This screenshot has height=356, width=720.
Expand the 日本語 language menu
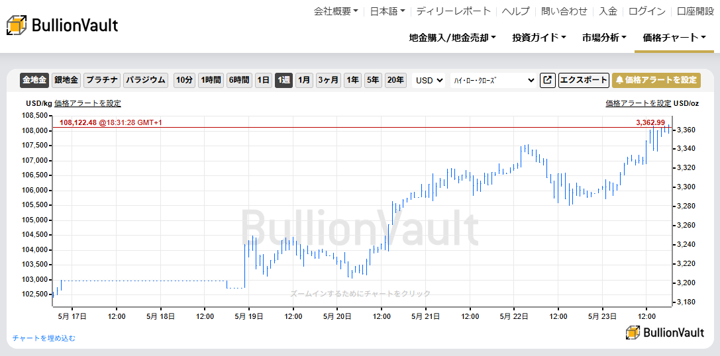pyautogui.click(x=387, y=11)
